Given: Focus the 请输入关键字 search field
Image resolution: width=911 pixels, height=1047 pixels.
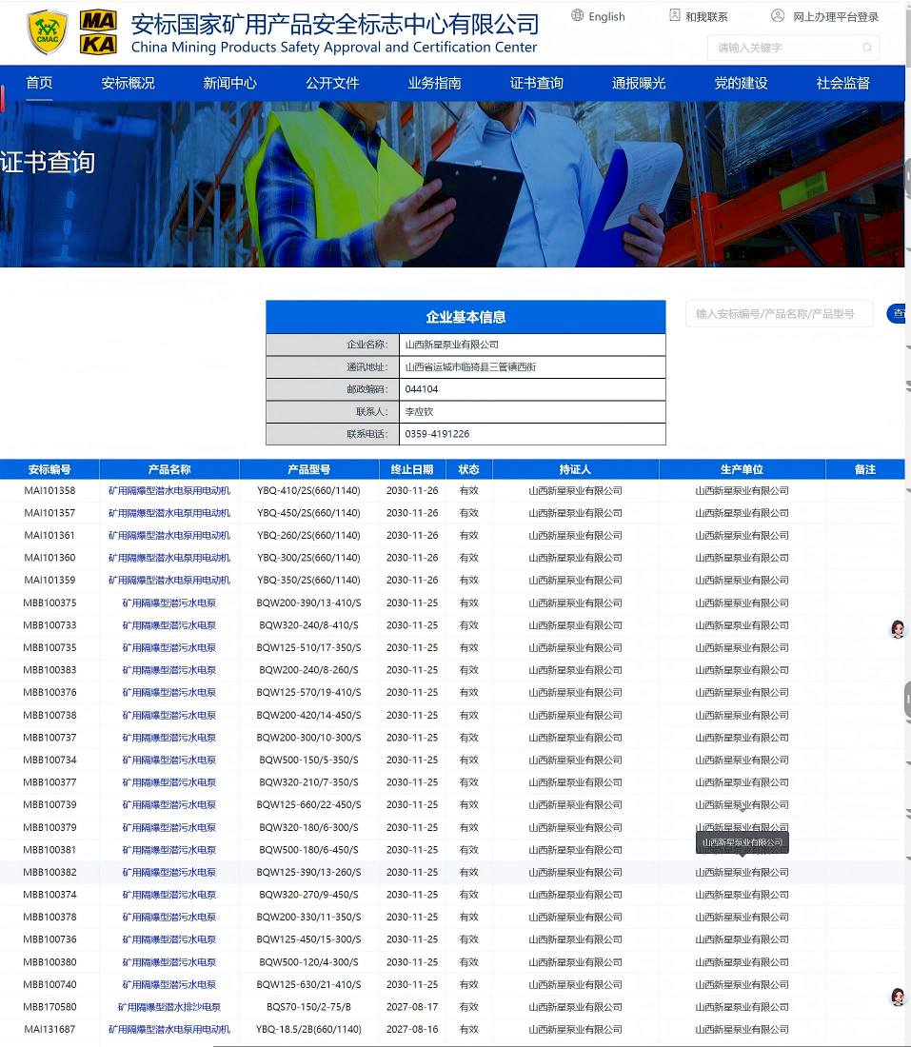Looking at the screenshot, I should tap(785, 48).
